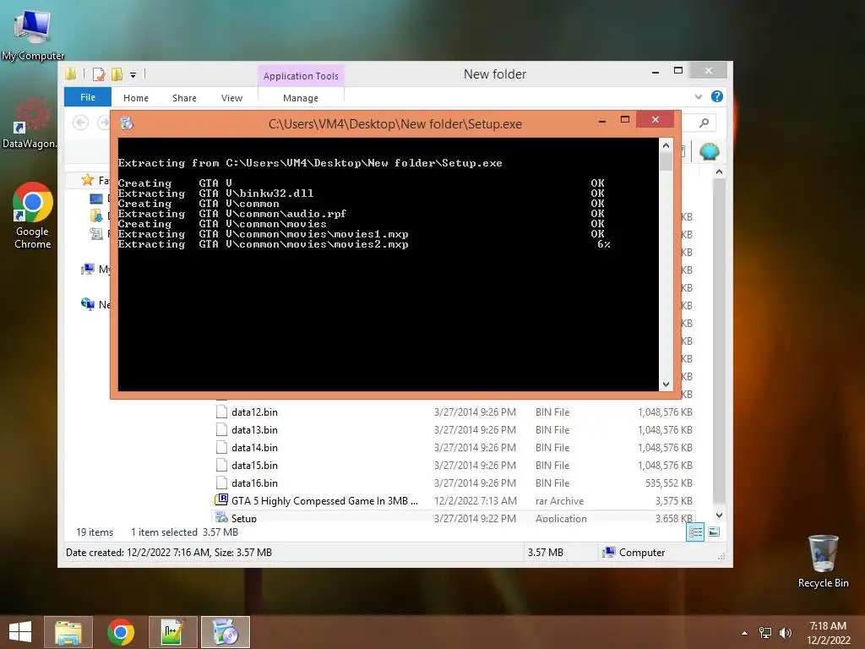Image resolution: width=865 pixels, height=649 pixels.
Task: Click BIN File type of data16.bin
Action: [x=552, y=483]
